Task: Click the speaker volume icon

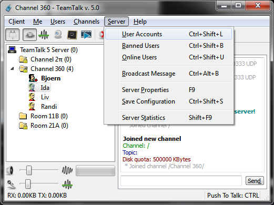Action: [10, 170]
